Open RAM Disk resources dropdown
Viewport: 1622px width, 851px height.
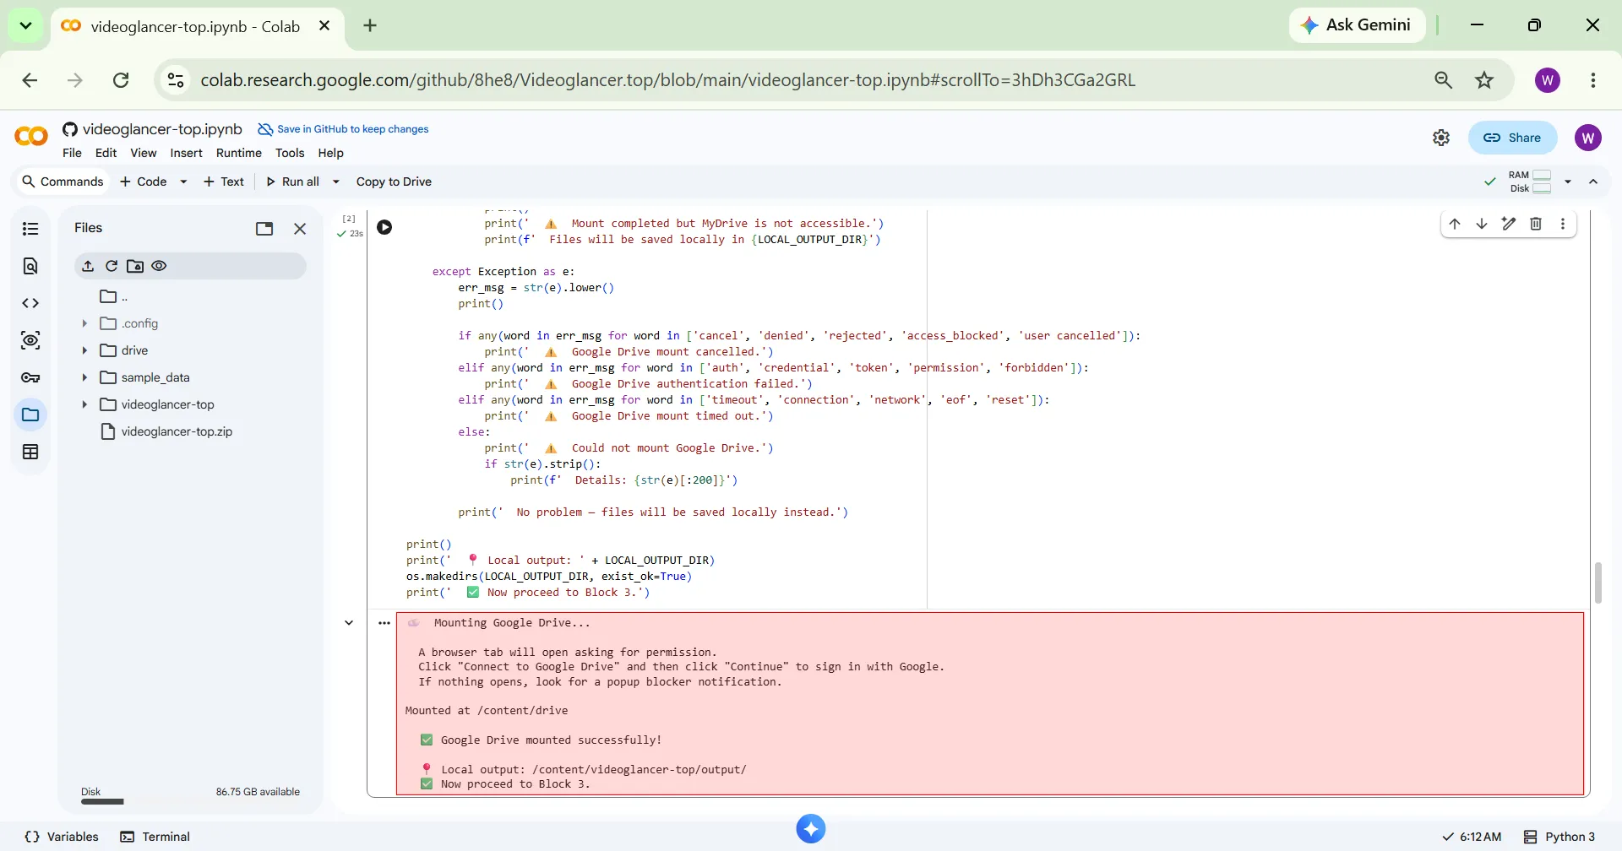coord(1568,182)
